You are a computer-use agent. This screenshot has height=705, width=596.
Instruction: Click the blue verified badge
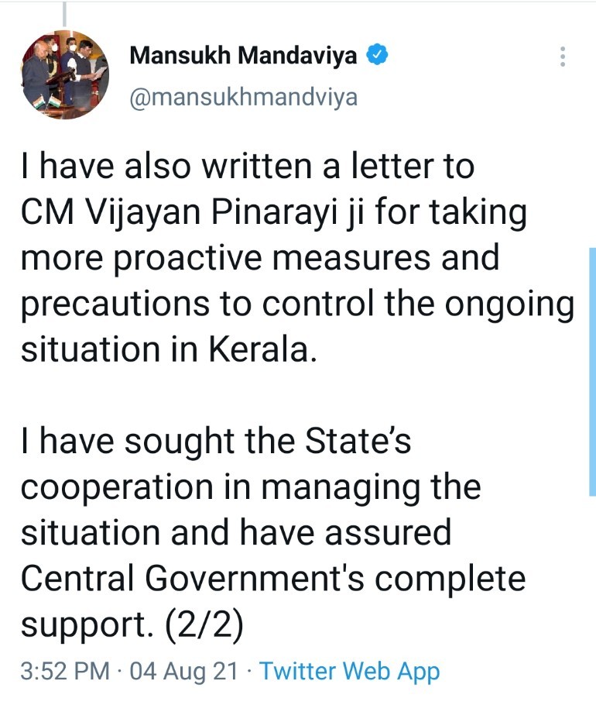377,56
